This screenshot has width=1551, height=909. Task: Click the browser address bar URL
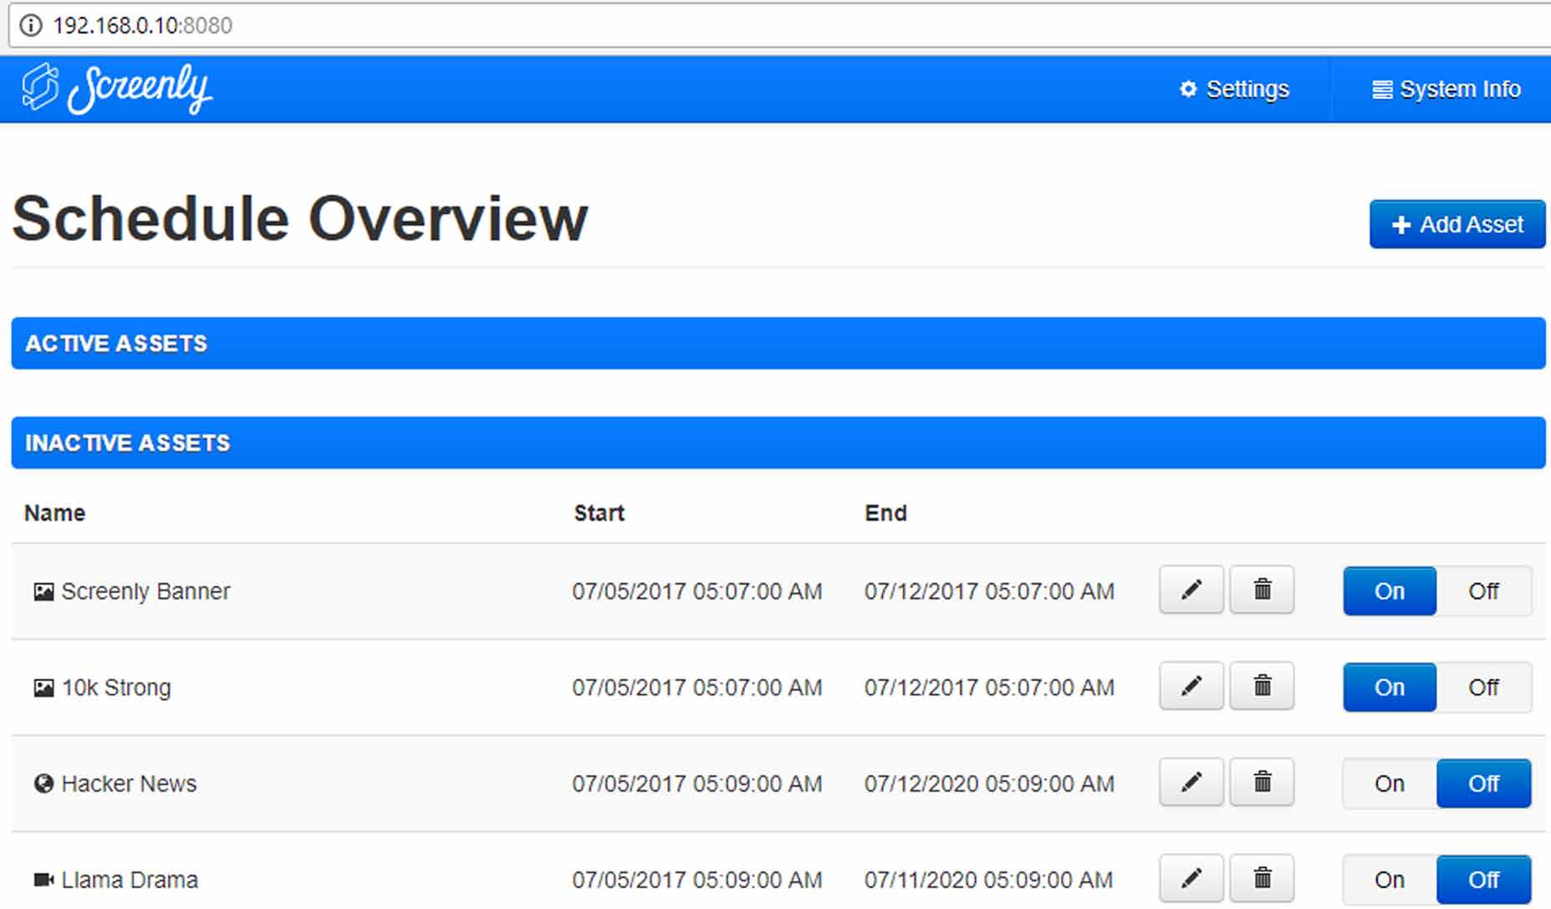pyautogui.click(x=143, y=25)
